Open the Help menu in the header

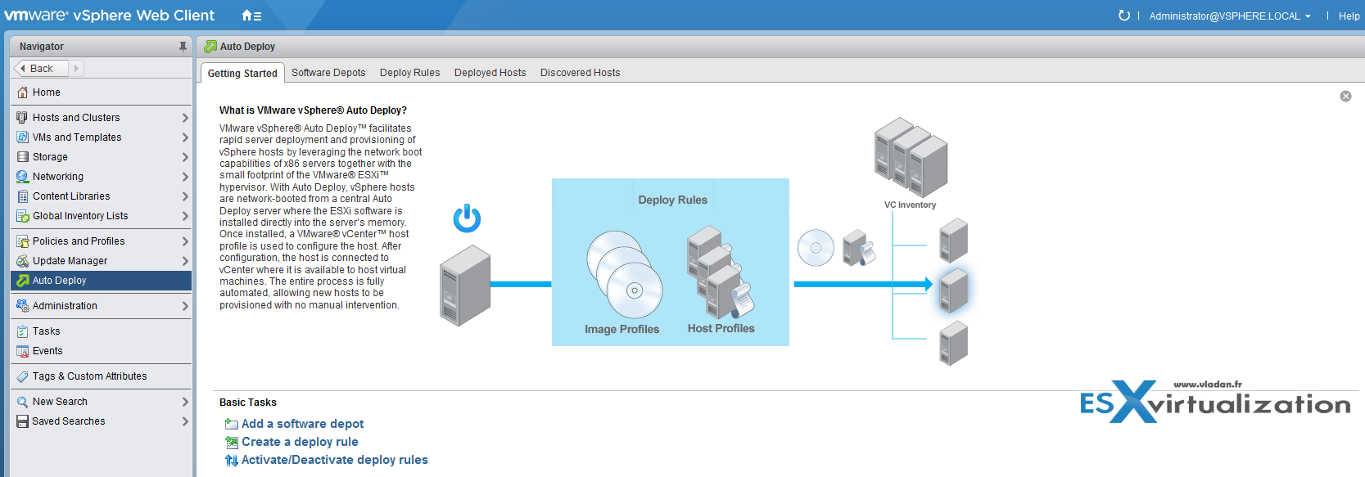pos(1349,16)
